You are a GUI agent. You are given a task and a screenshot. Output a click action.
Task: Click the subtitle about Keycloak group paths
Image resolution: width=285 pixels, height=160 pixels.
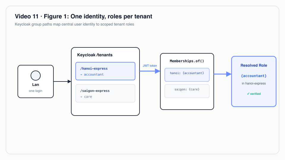(x=75, y=24)
